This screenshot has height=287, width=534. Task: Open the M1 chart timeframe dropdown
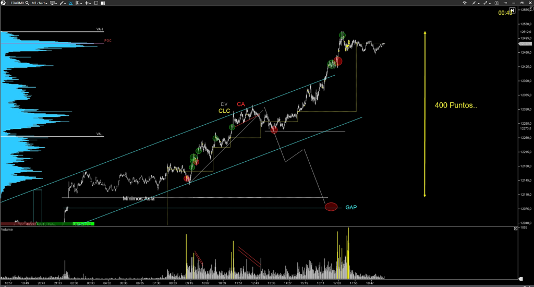[39, 3]
